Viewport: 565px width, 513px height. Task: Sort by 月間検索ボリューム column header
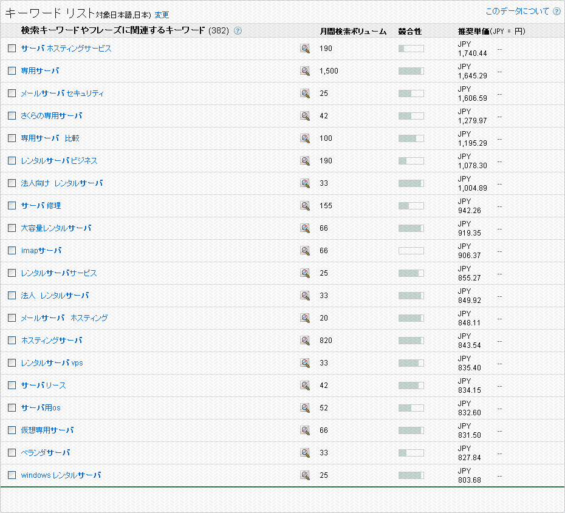(353, 31)
